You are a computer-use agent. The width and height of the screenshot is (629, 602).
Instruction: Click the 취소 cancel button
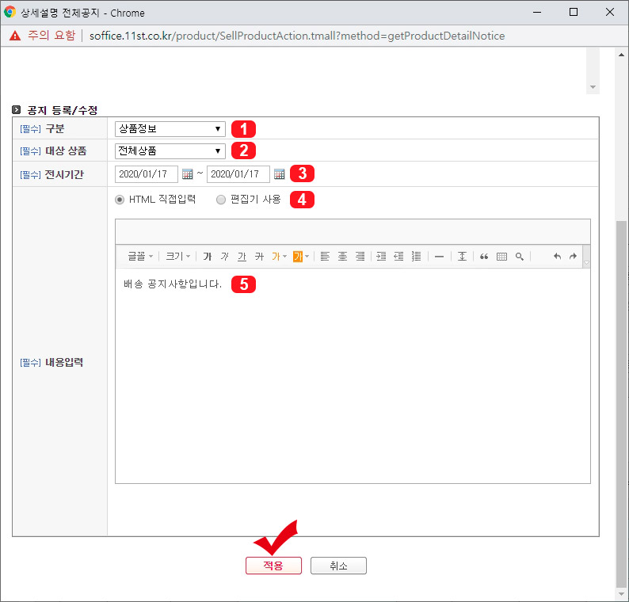point(338,566)
